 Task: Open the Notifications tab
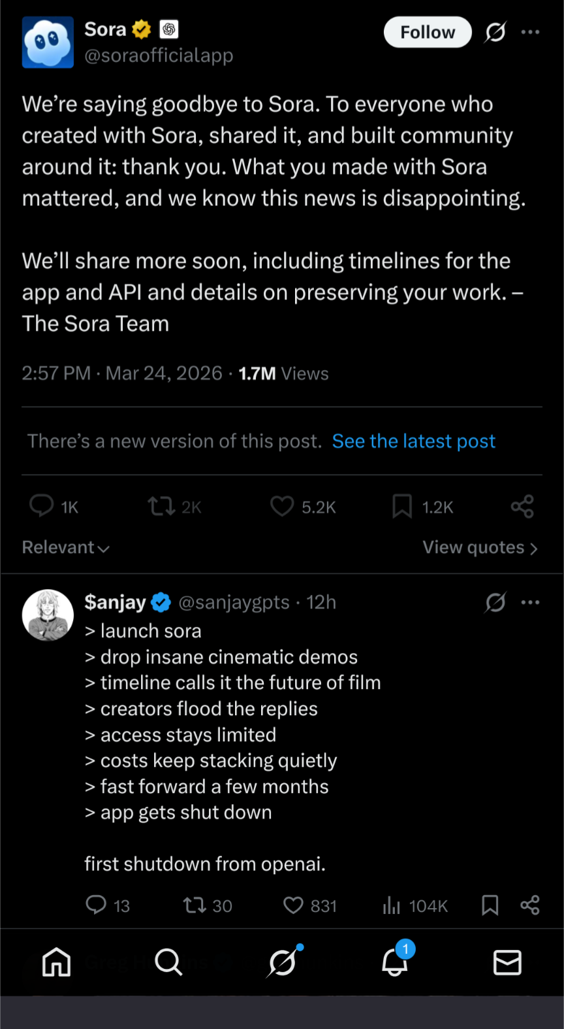click(395, 962)
